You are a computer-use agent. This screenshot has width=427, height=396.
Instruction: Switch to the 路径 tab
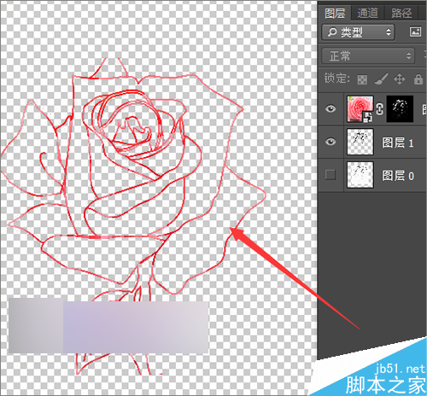click(401, 14)
